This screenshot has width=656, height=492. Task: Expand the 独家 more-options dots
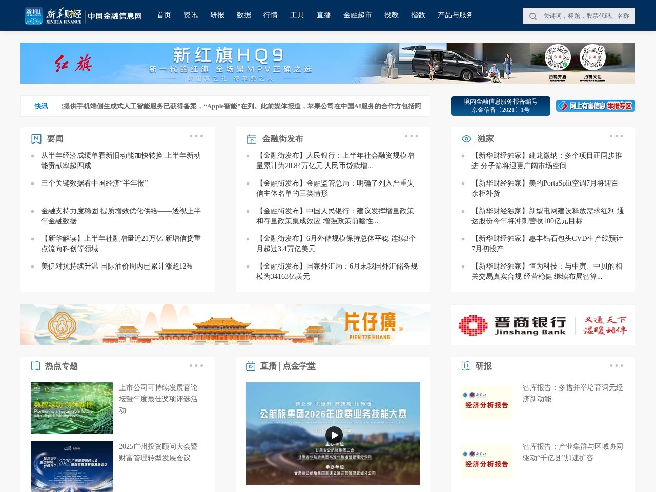coord(617,136)
